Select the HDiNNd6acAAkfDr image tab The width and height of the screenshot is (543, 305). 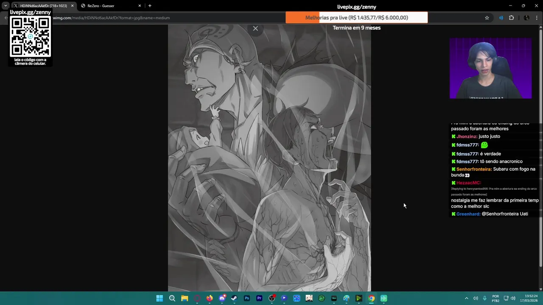[43, 6]
